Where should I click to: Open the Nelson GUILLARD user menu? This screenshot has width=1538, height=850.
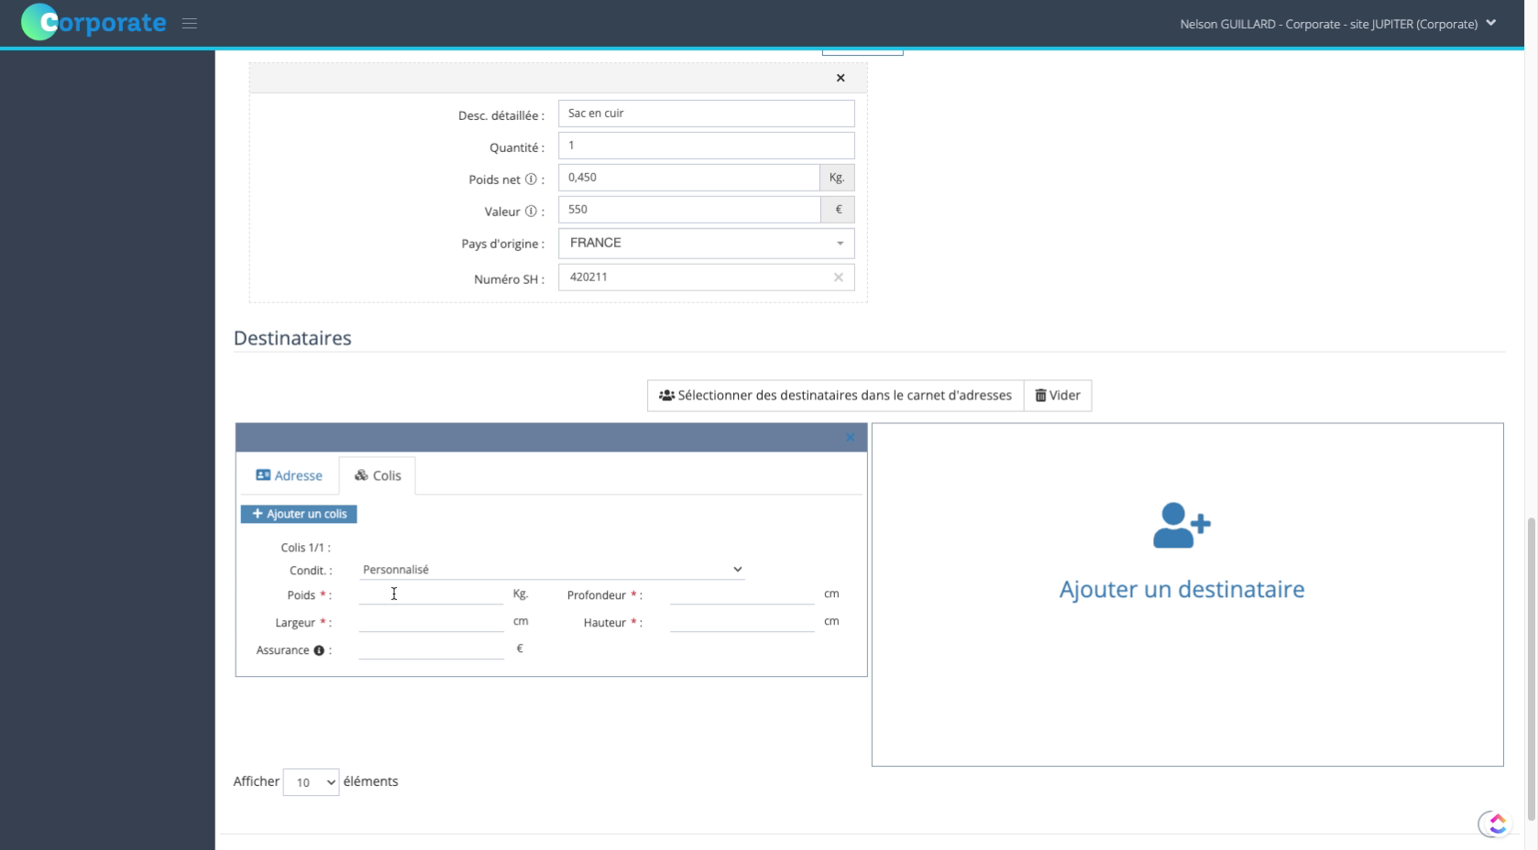point(1338,24)
